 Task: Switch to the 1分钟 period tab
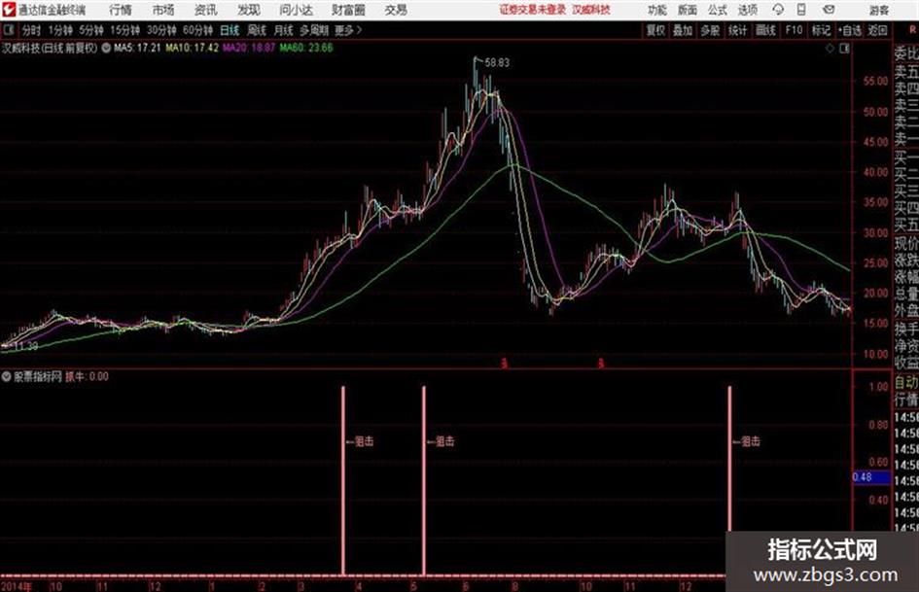tap(59, 30)
